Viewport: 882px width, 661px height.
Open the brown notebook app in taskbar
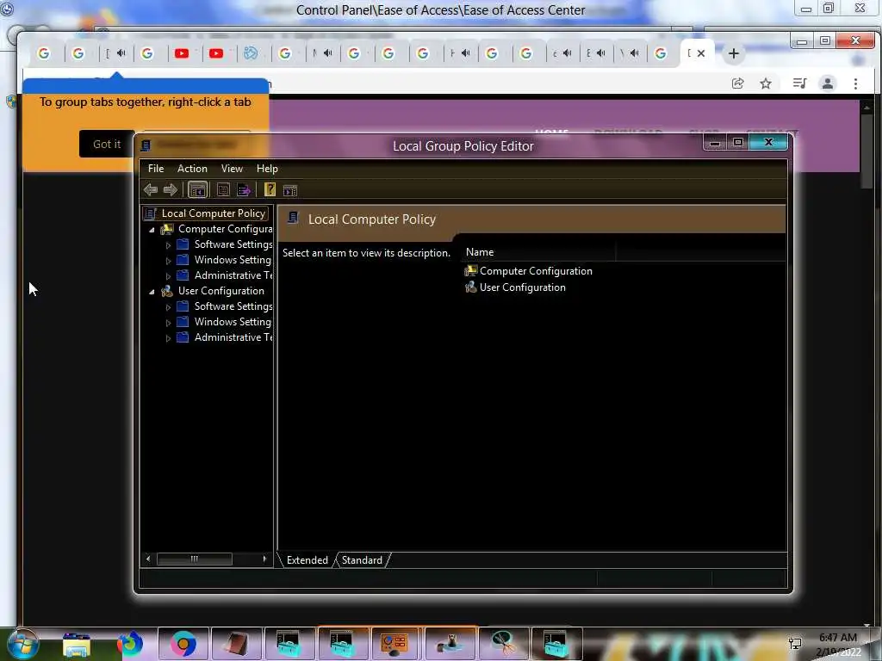coord(236,644)
